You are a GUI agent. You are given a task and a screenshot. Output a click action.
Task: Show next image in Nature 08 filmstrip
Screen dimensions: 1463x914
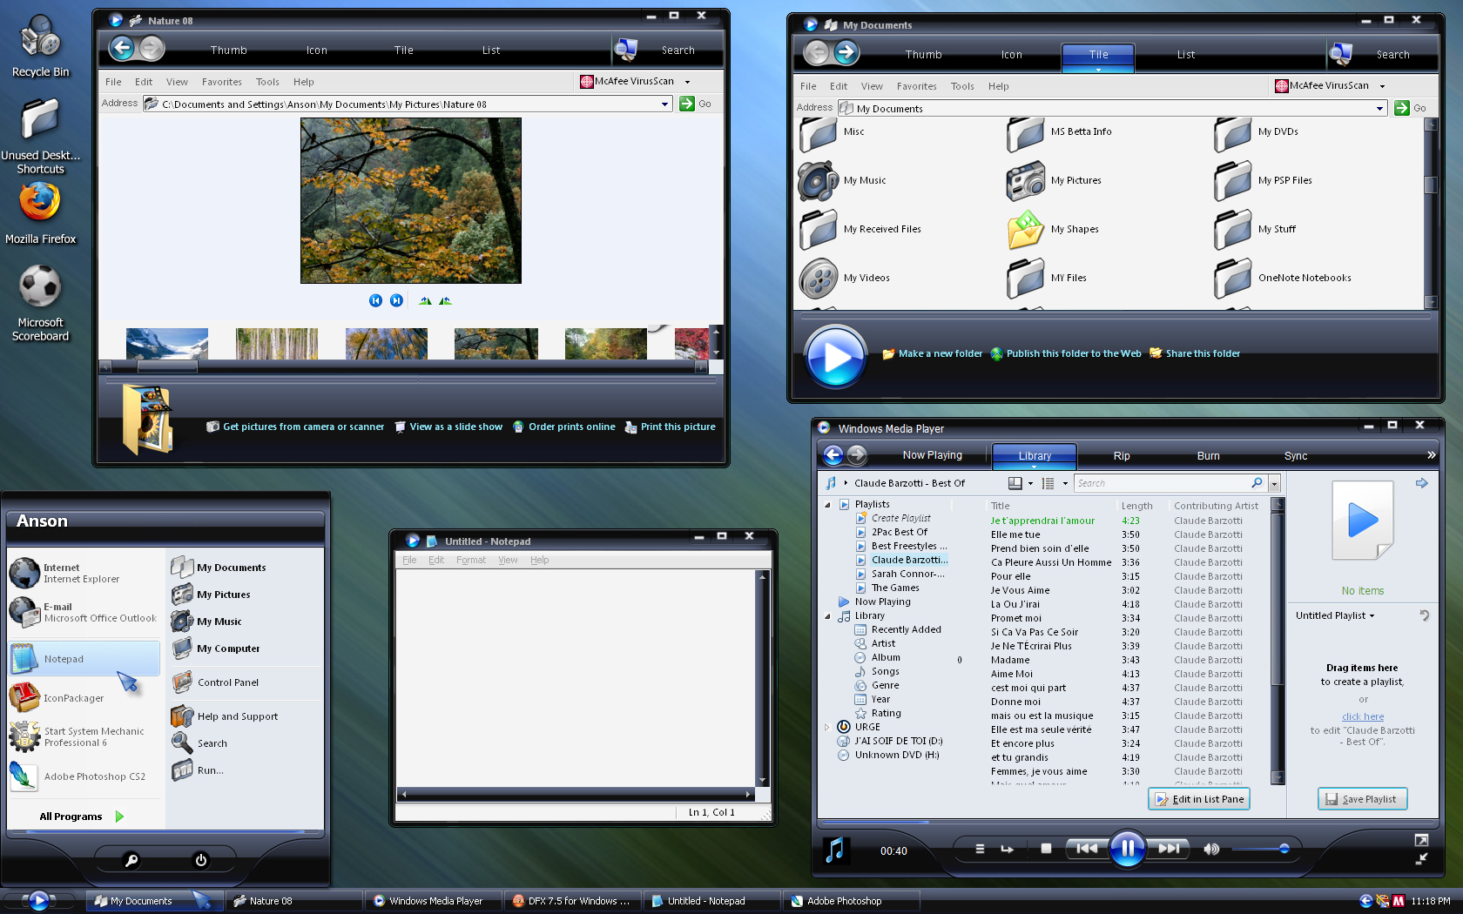pyautogui.click(x=396, y=300)
